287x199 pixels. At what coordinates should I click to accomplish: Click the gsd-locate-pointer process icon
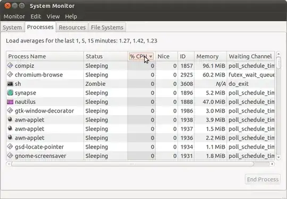(x=10, y=146)
